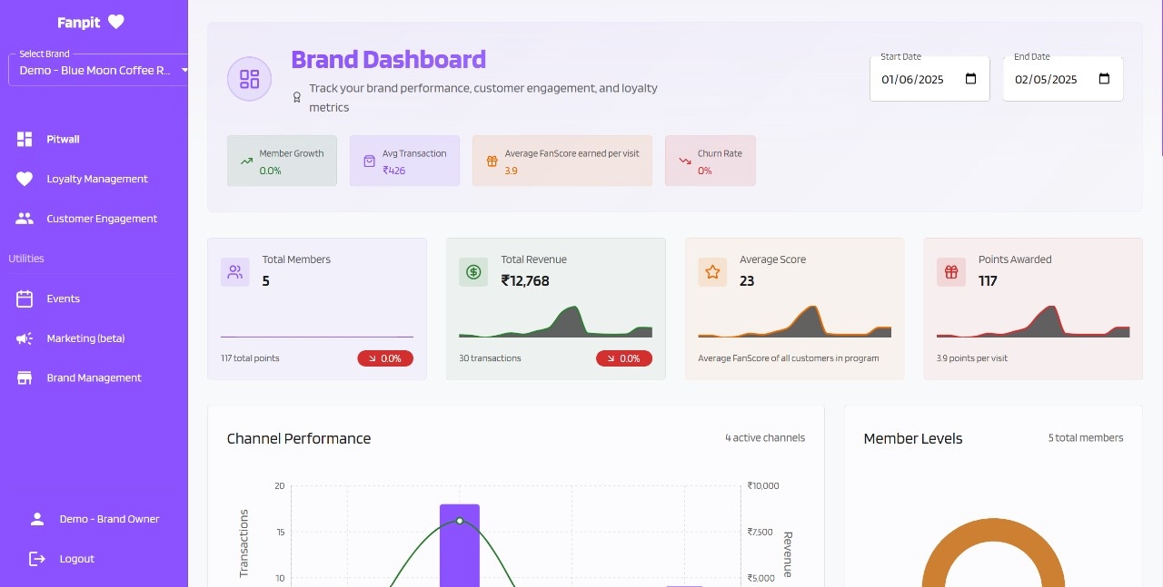This screenshot has width=1163, height=587.
Task: Click the Start Date input field
Action: 929,79
